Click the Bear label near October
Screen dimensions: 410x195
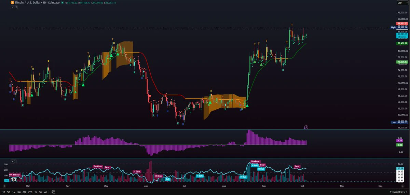tap(297, 166)
